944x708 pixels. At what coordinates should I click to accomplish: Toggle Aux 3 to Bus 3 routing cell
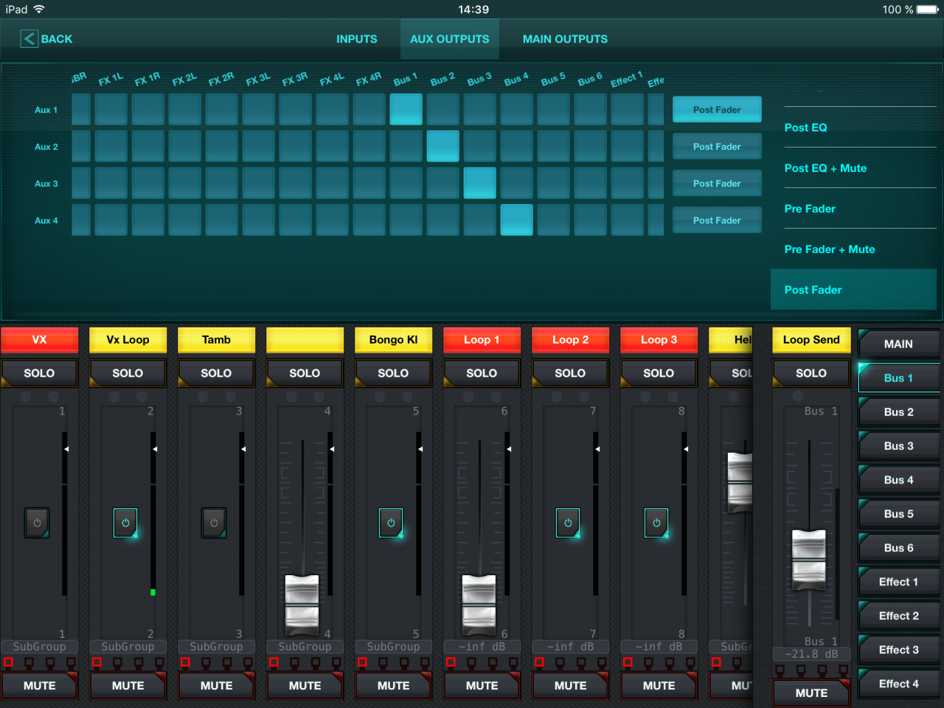point(480,183)
